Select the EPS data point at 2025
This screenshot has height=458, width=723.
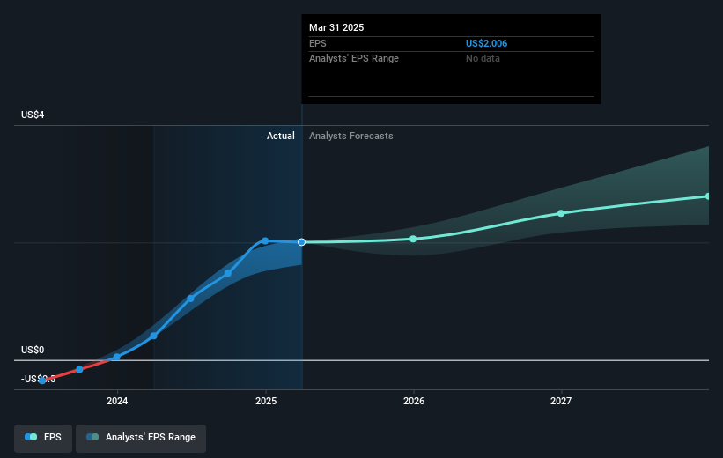coord(265,240)
